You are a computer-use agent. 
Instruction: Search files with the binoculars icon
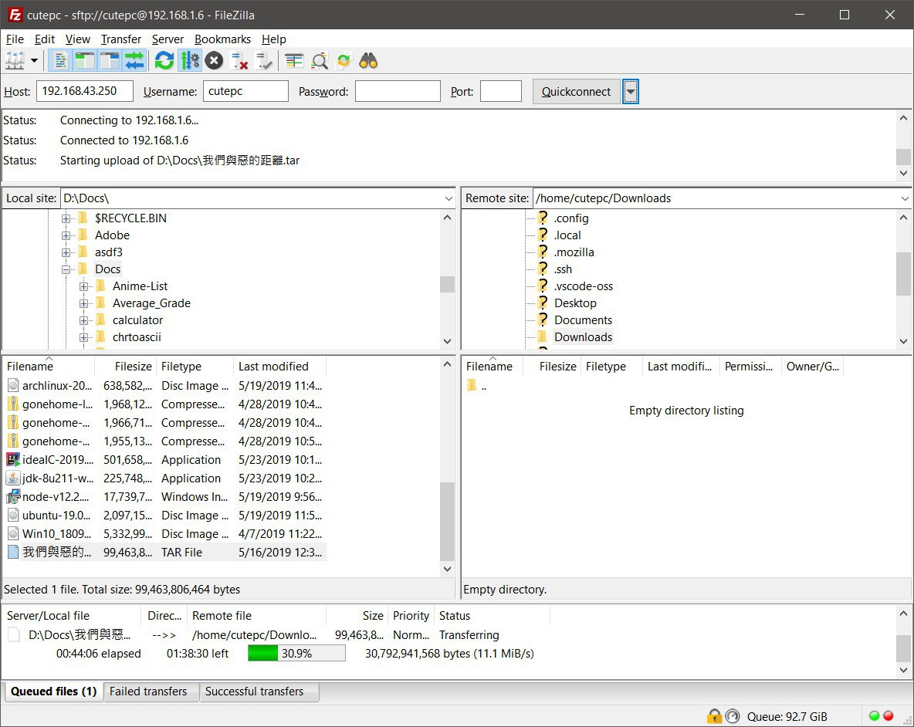tap(368, 60)
